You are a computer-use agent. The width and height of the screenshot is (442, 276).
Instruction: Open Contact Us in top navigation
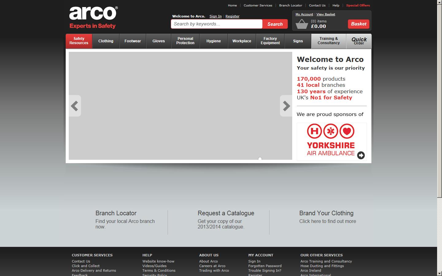pyautogui.click(x=317, y=6)
